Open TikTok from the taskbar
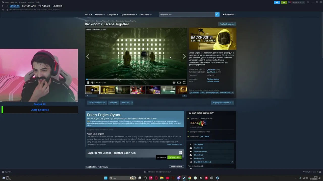323x181 pixels. coord(151,178)
